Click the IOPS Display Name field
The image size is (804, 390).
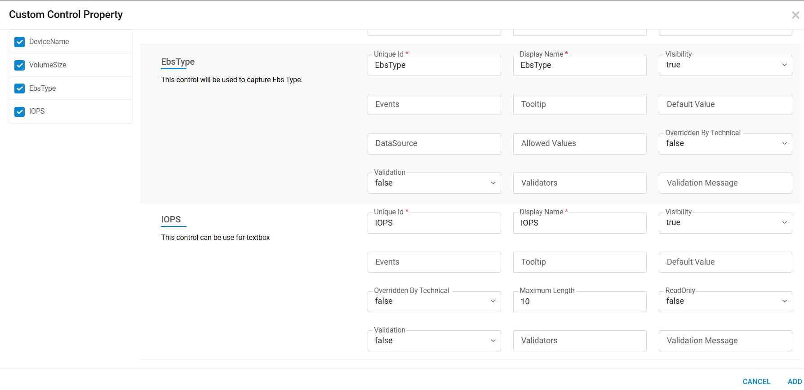coord(579,223)
